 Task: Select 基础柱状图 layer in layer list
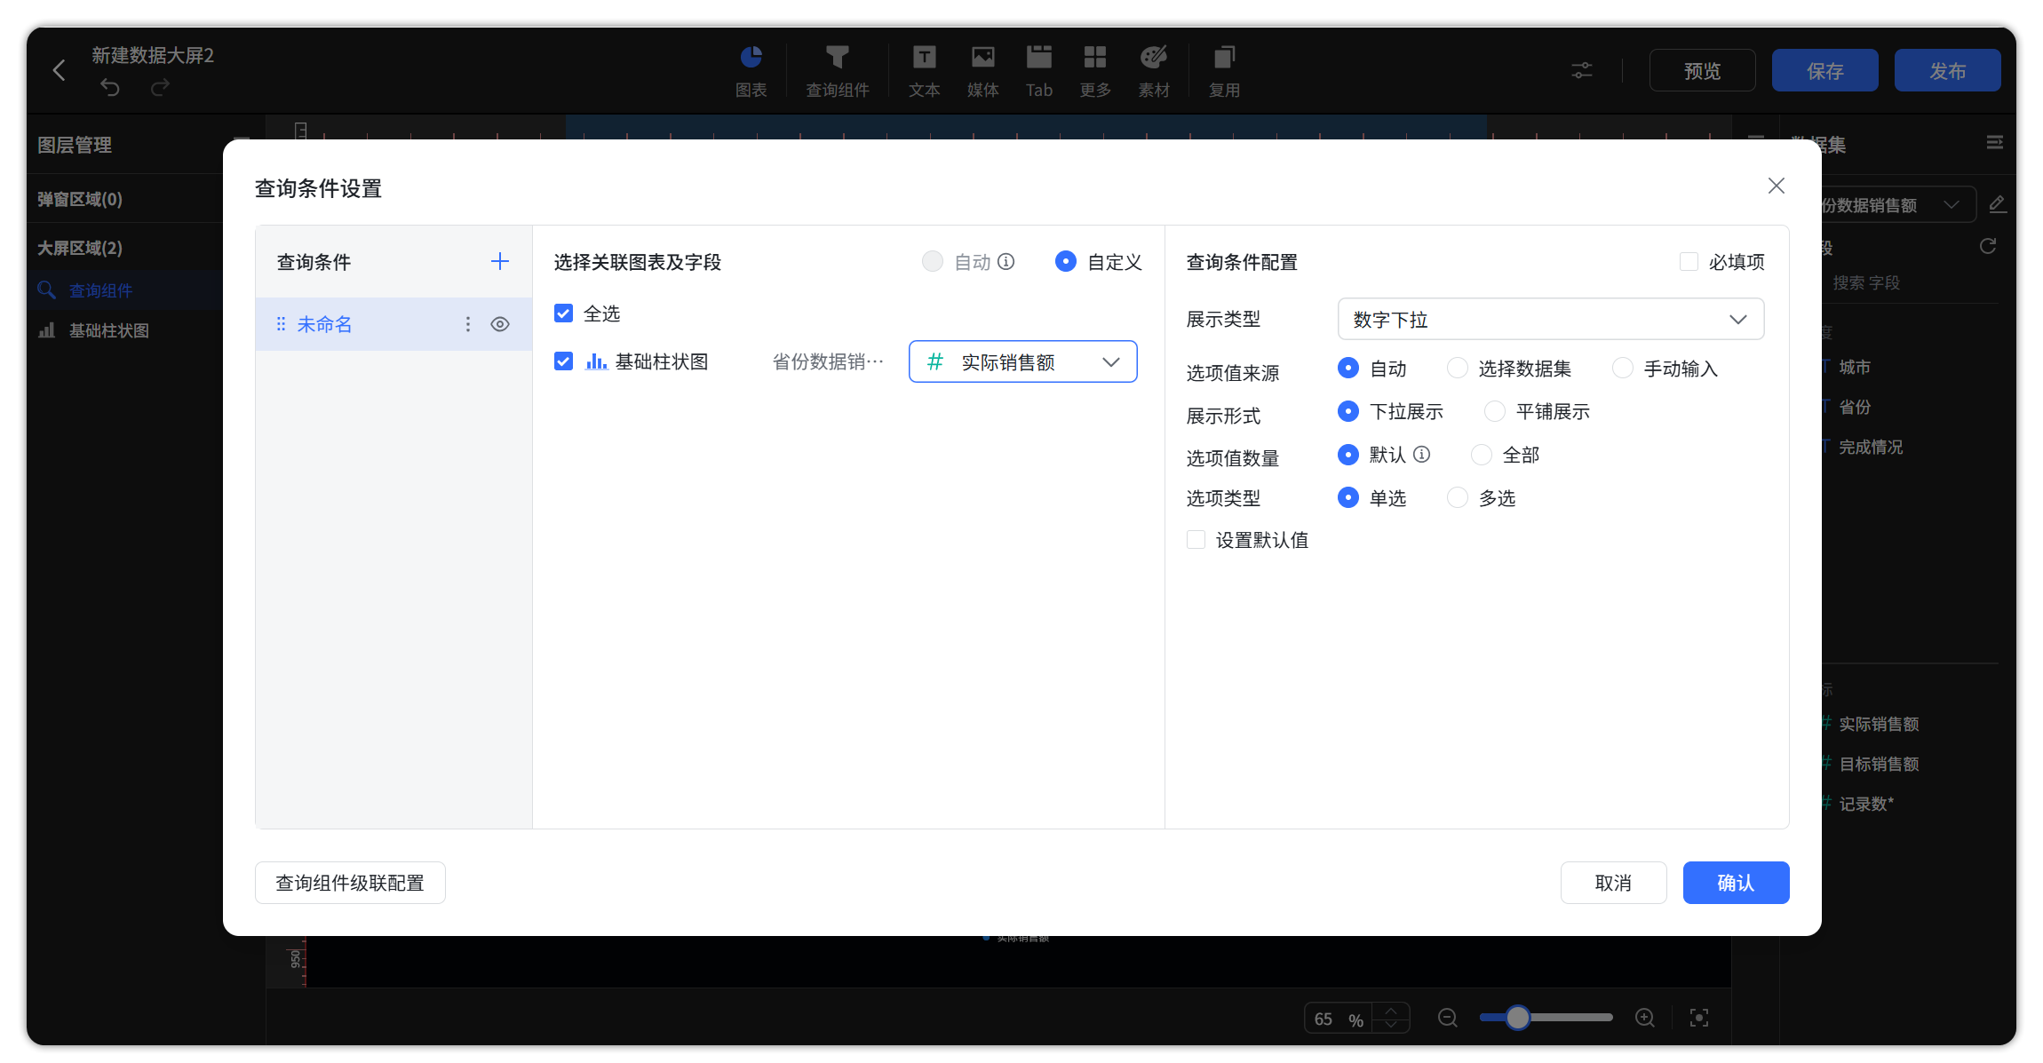tap(124, 330)
